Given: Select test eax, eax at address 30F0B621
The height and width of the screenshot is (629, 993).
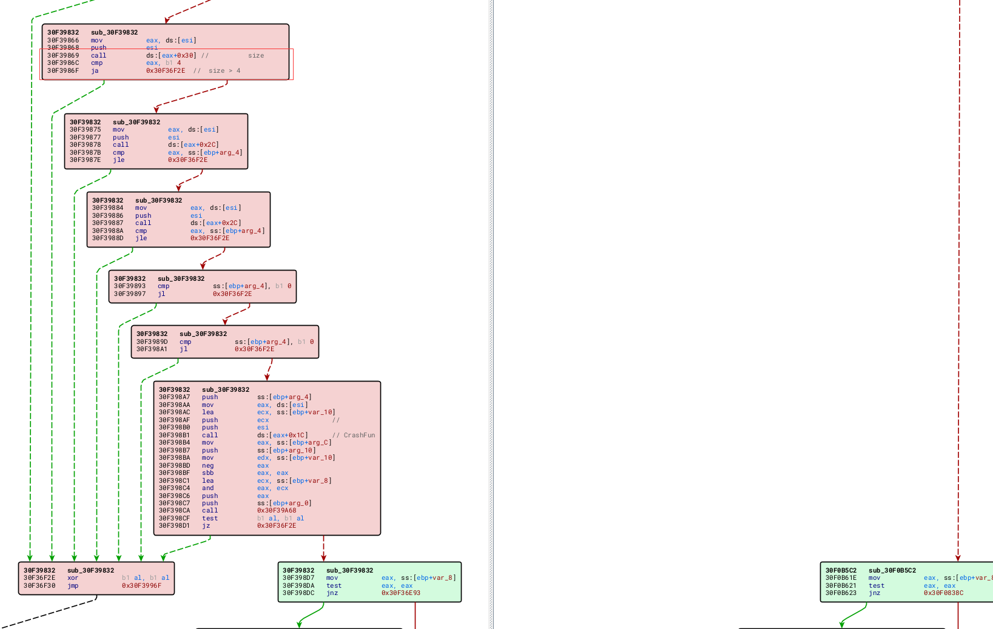Looking at the screenshot, I should [x=890, y=586].
